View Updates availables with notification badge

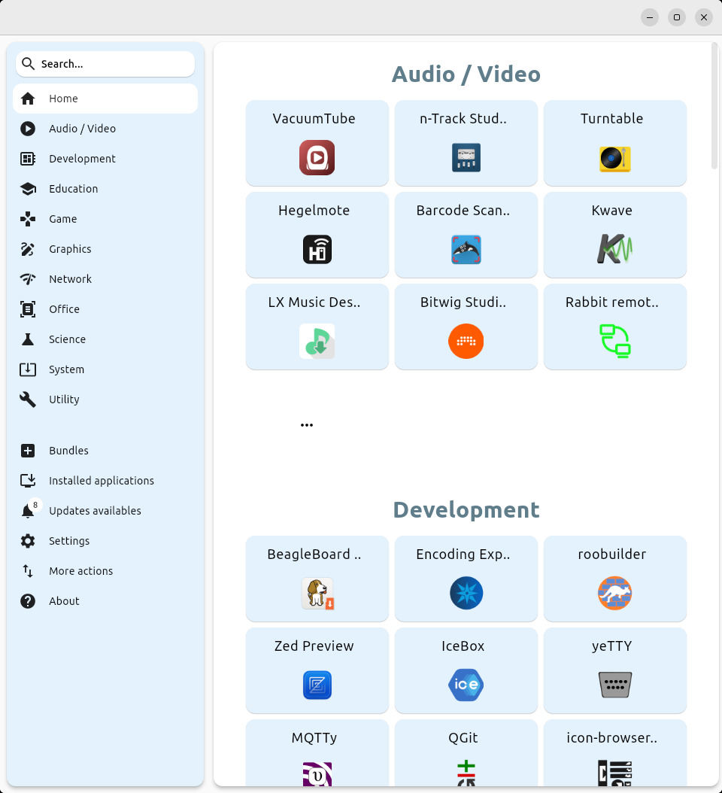(95, 511)
